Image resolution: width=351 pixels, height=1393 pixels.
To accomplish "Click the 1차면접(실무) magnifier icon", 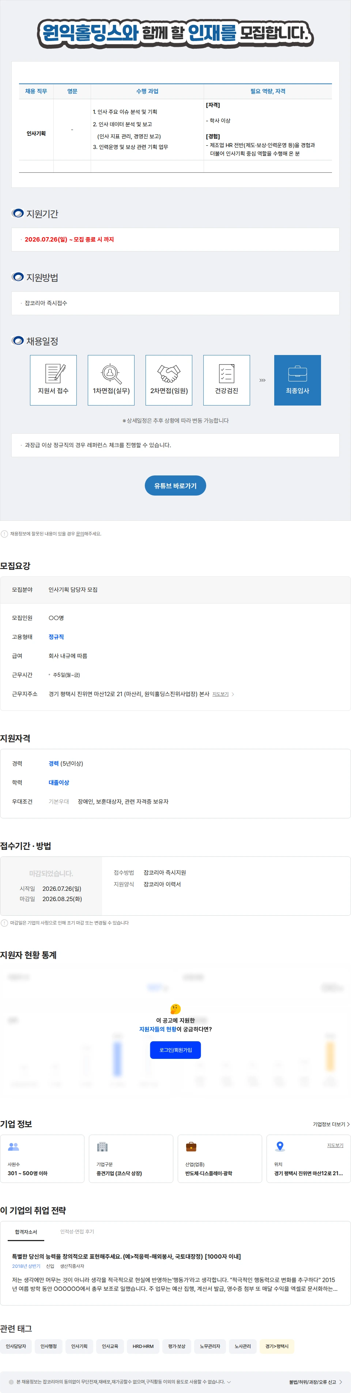I will click(111, 373).
